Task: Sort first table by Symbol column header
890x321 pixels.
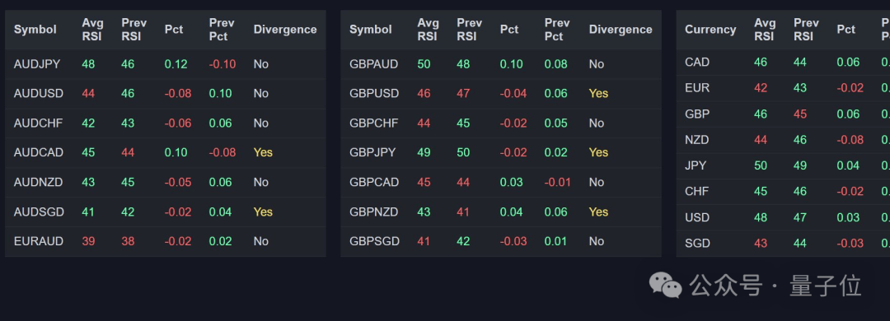Action: pyautogui.click(x=35, y=30)
